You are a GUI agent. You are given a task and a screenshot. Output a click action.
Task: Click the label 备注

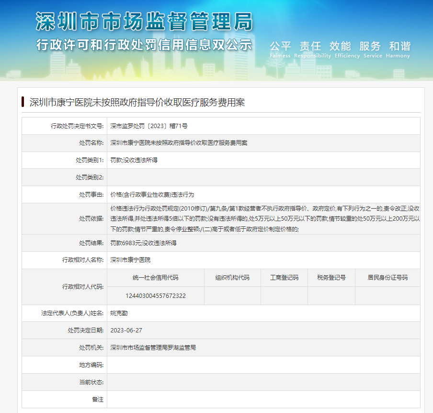point(98,400)
